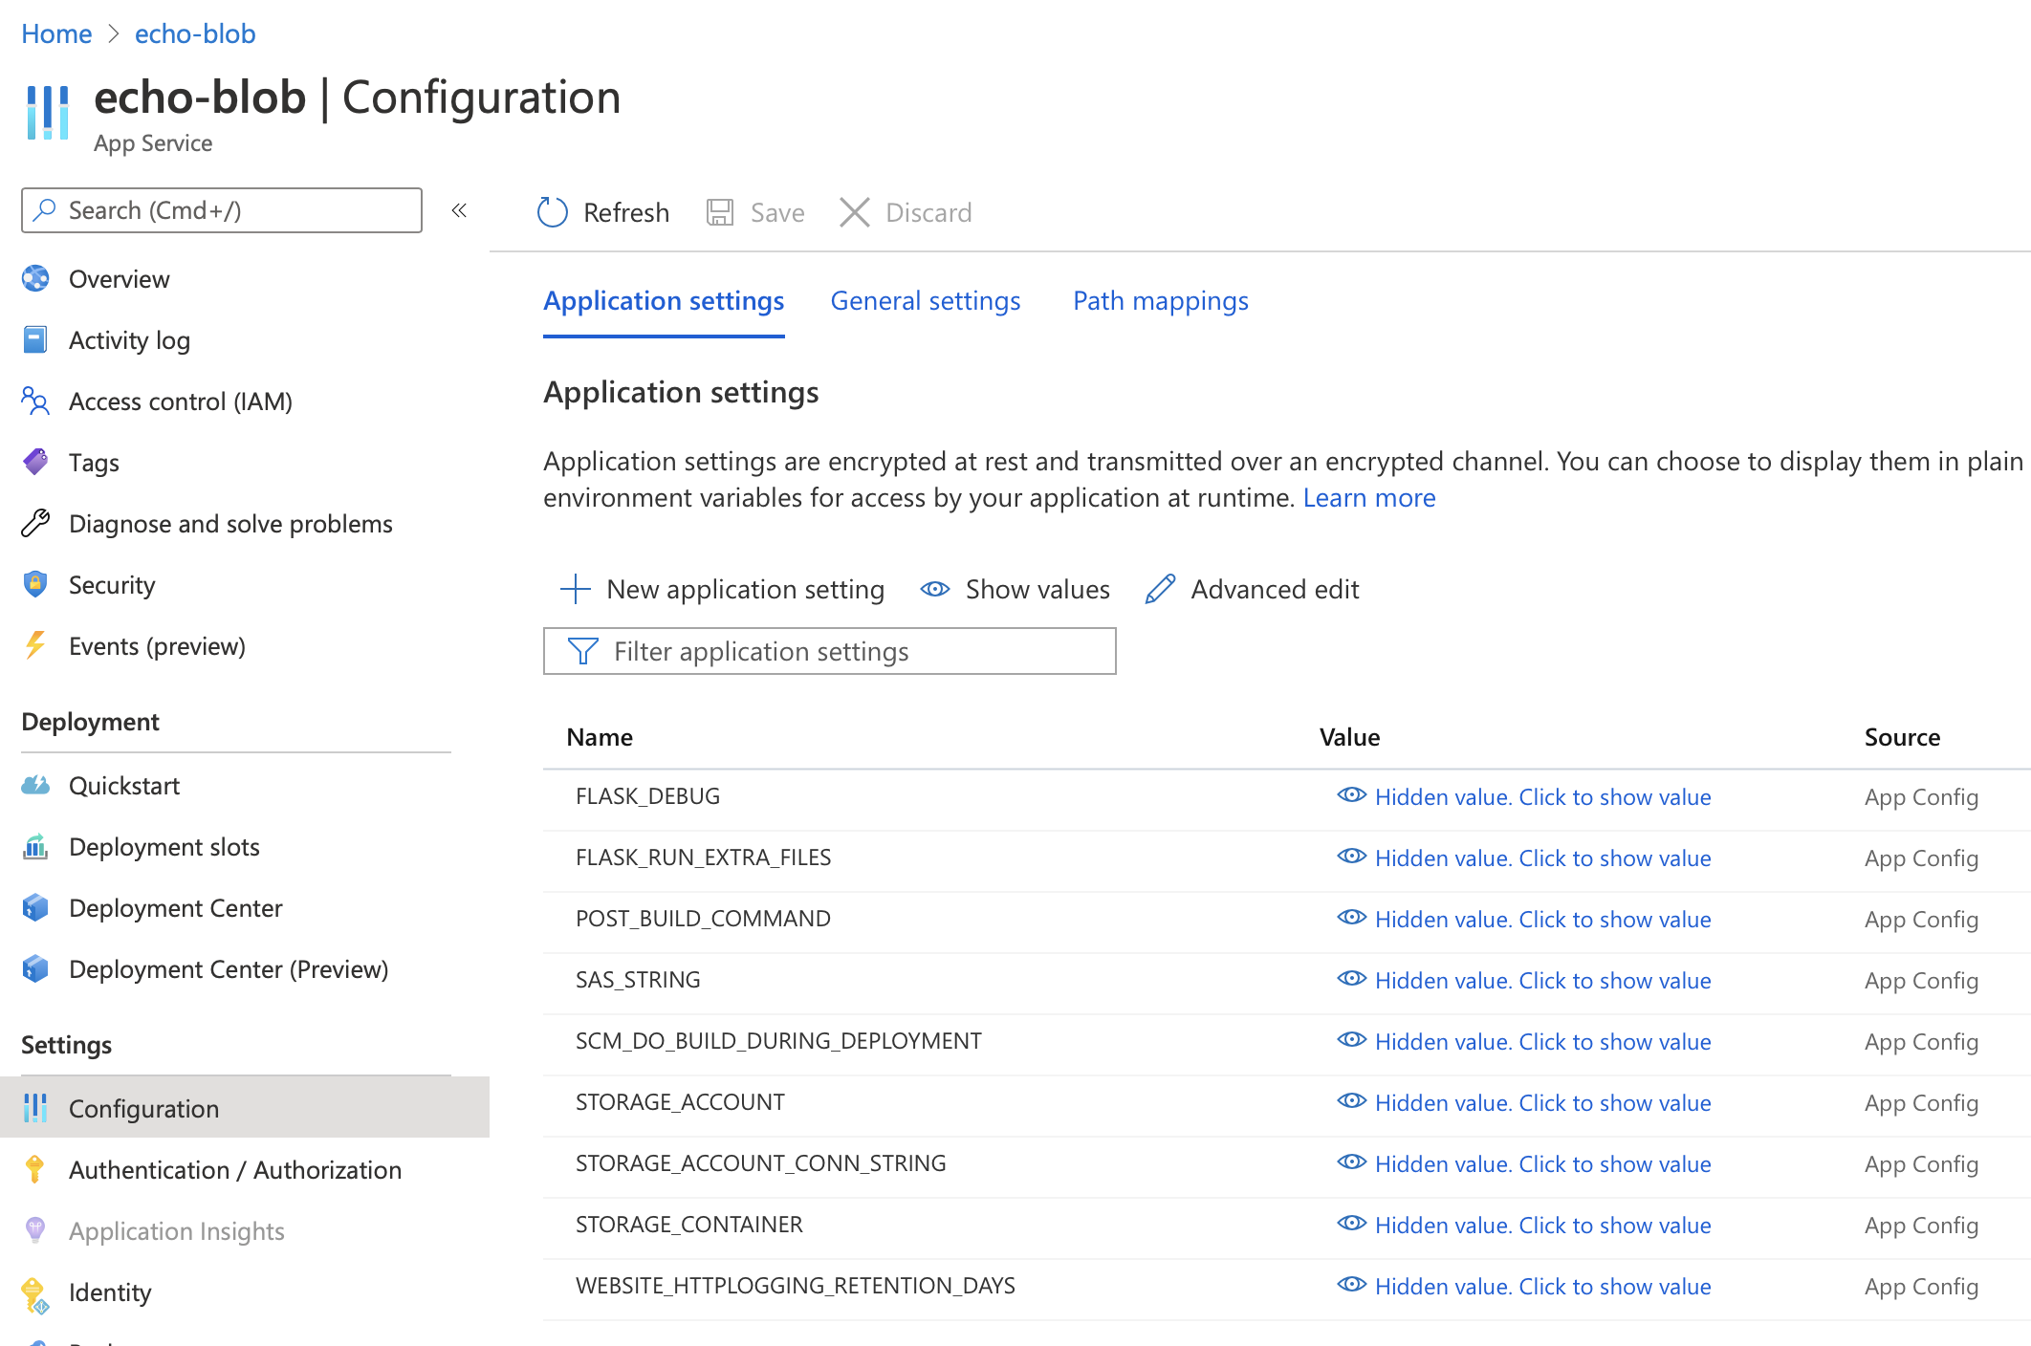
Task: Go to Security sidebar entry
Action: click(111, 585)
